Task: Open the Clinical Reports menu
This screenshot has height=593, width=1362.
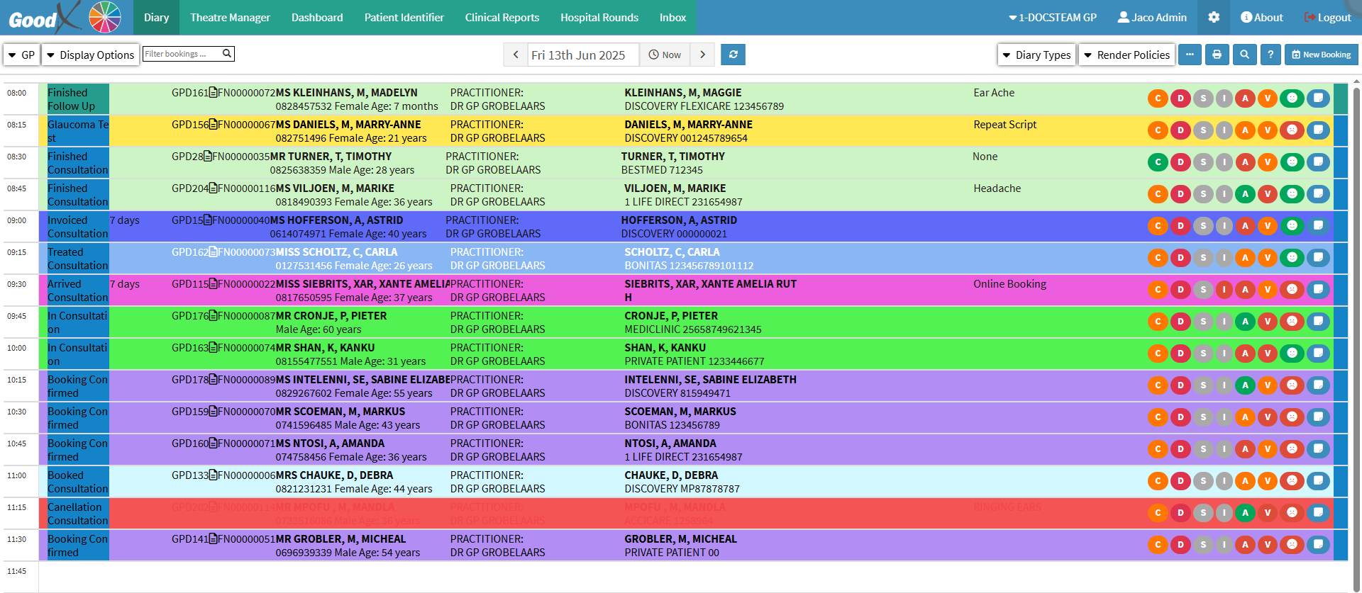Action: tap(502, 18)
